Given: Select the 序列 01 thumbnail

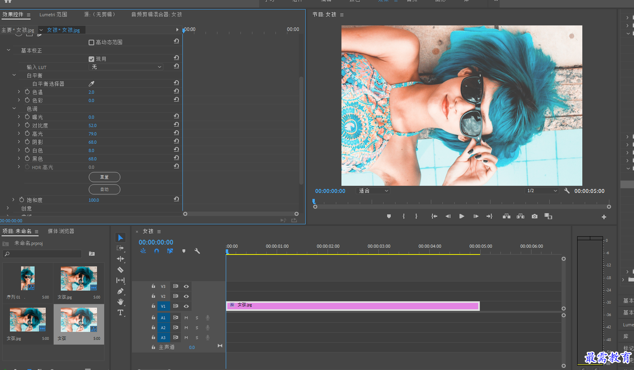Looking at the screenshot, I should 28,278.
